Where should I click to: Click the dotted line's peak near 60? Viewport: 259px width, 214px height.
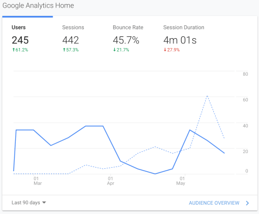(207, 96)
